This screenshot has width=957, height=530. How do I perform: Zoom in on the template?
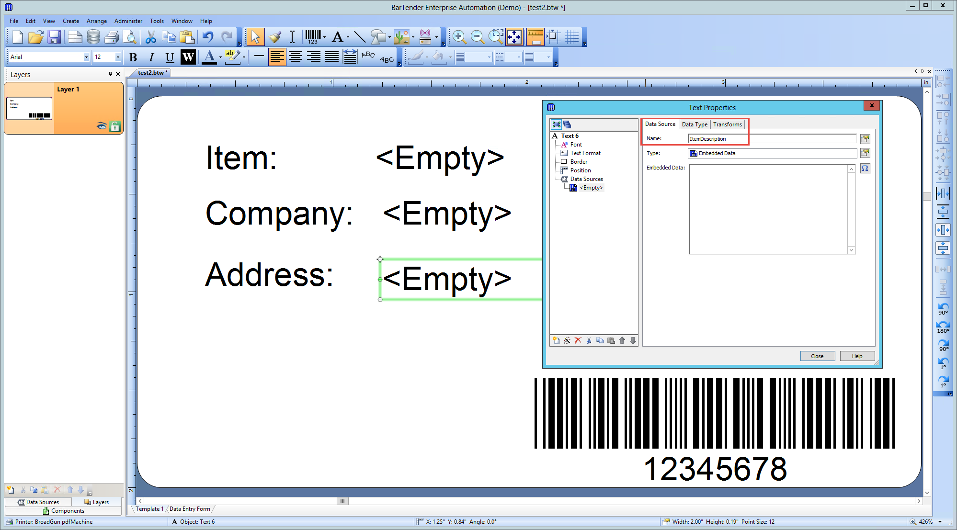tap(459, 37)
